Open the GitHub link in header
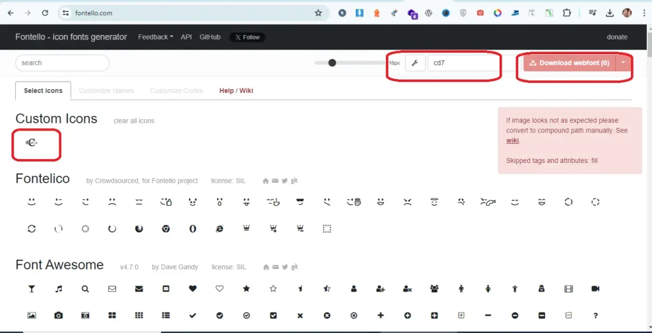 (x=210, y=37)
